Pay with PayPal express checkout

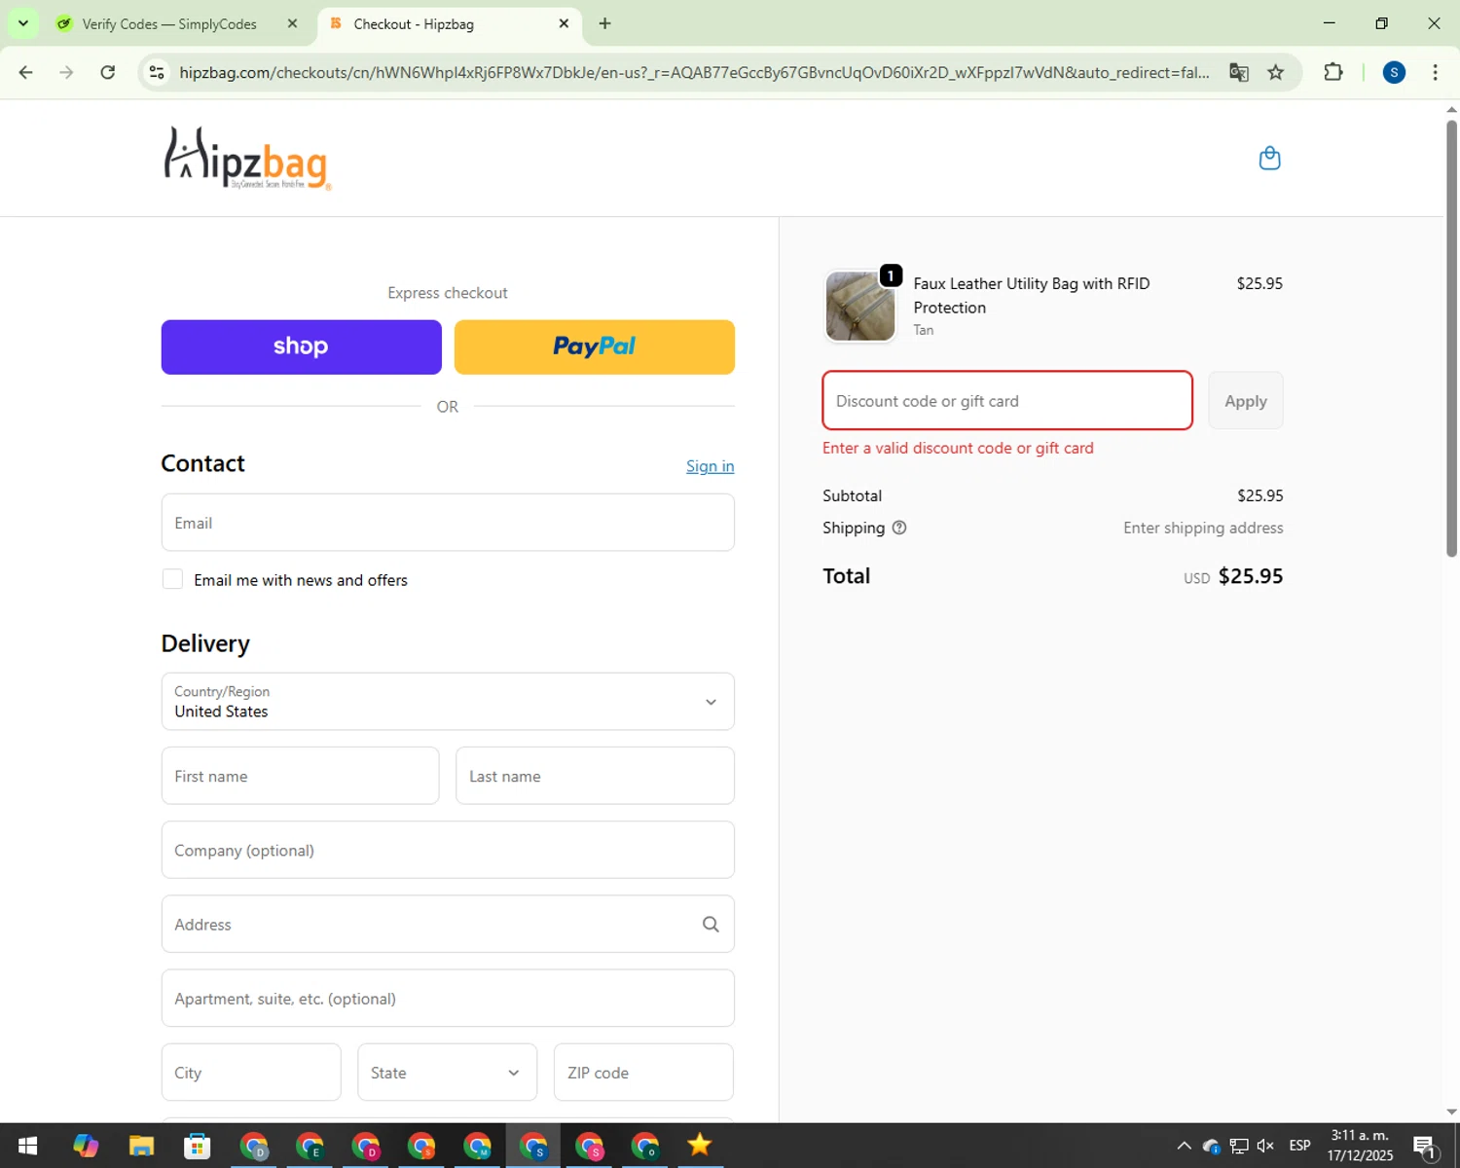pos(594,347)
